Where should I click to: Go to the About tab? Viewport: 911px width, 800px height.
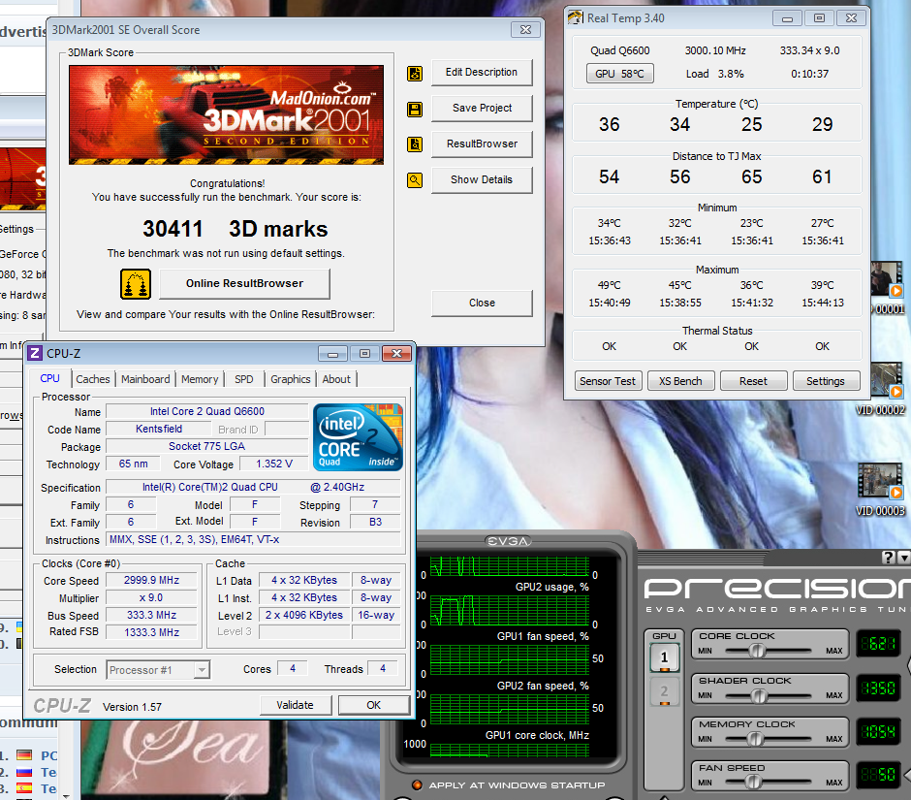click(336, 379)
